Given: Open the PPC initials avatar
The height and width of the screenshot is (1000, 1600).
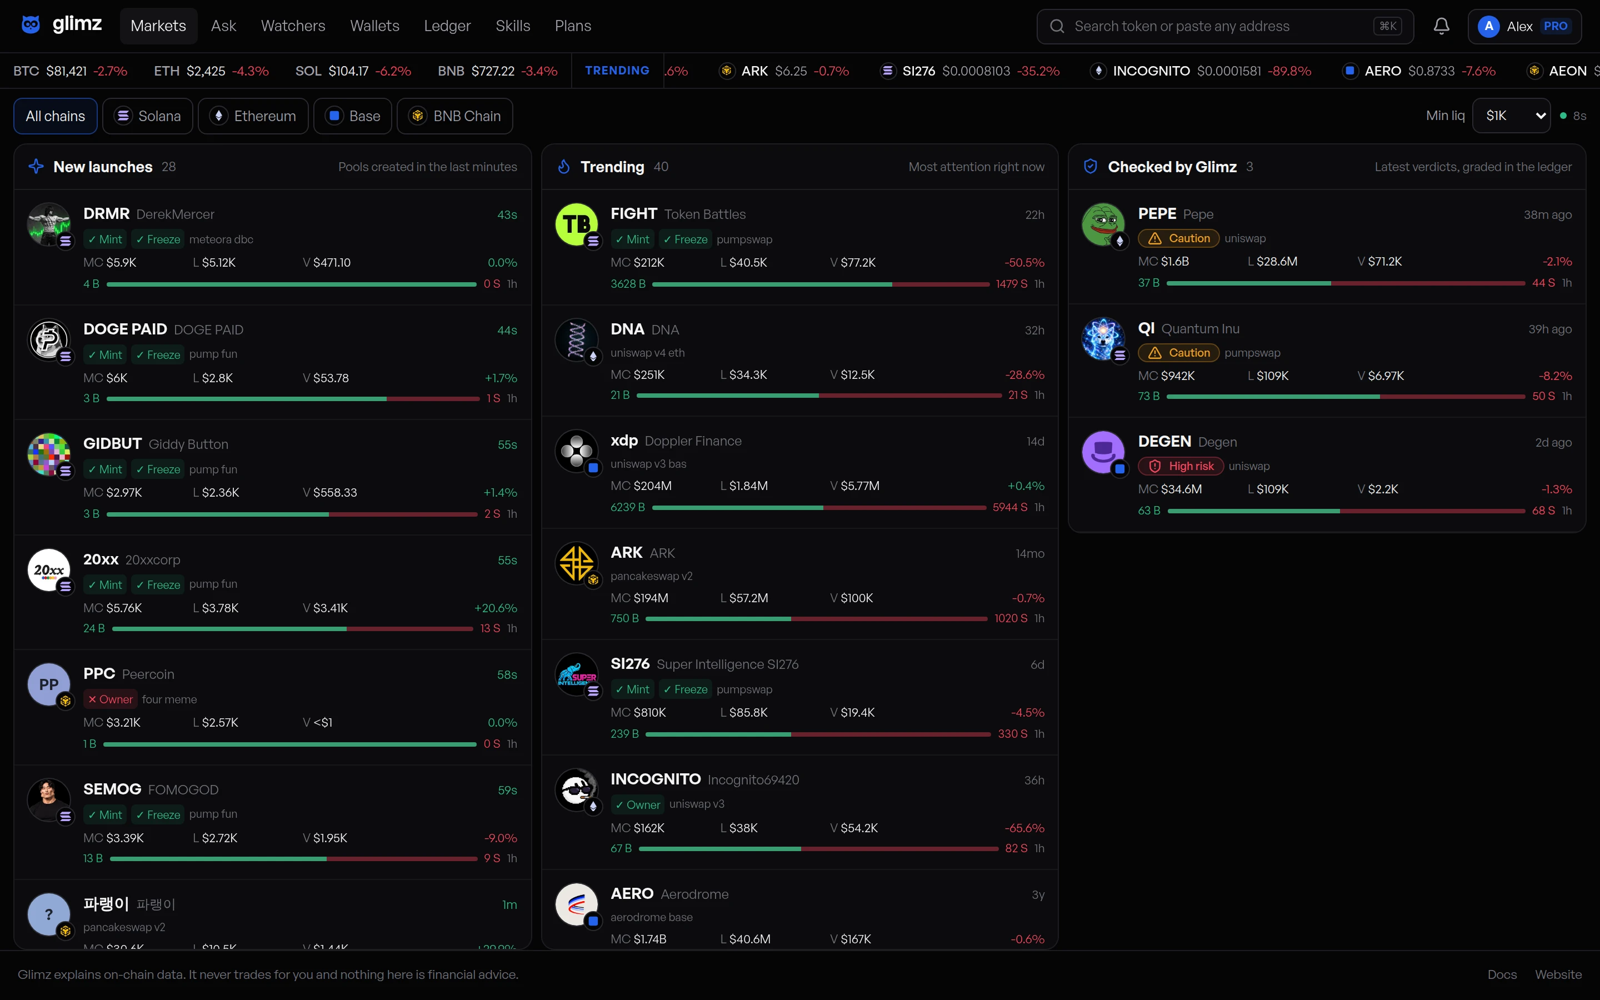Looking at the screenshot, I should pyautogui.click(x=48, y=684).
